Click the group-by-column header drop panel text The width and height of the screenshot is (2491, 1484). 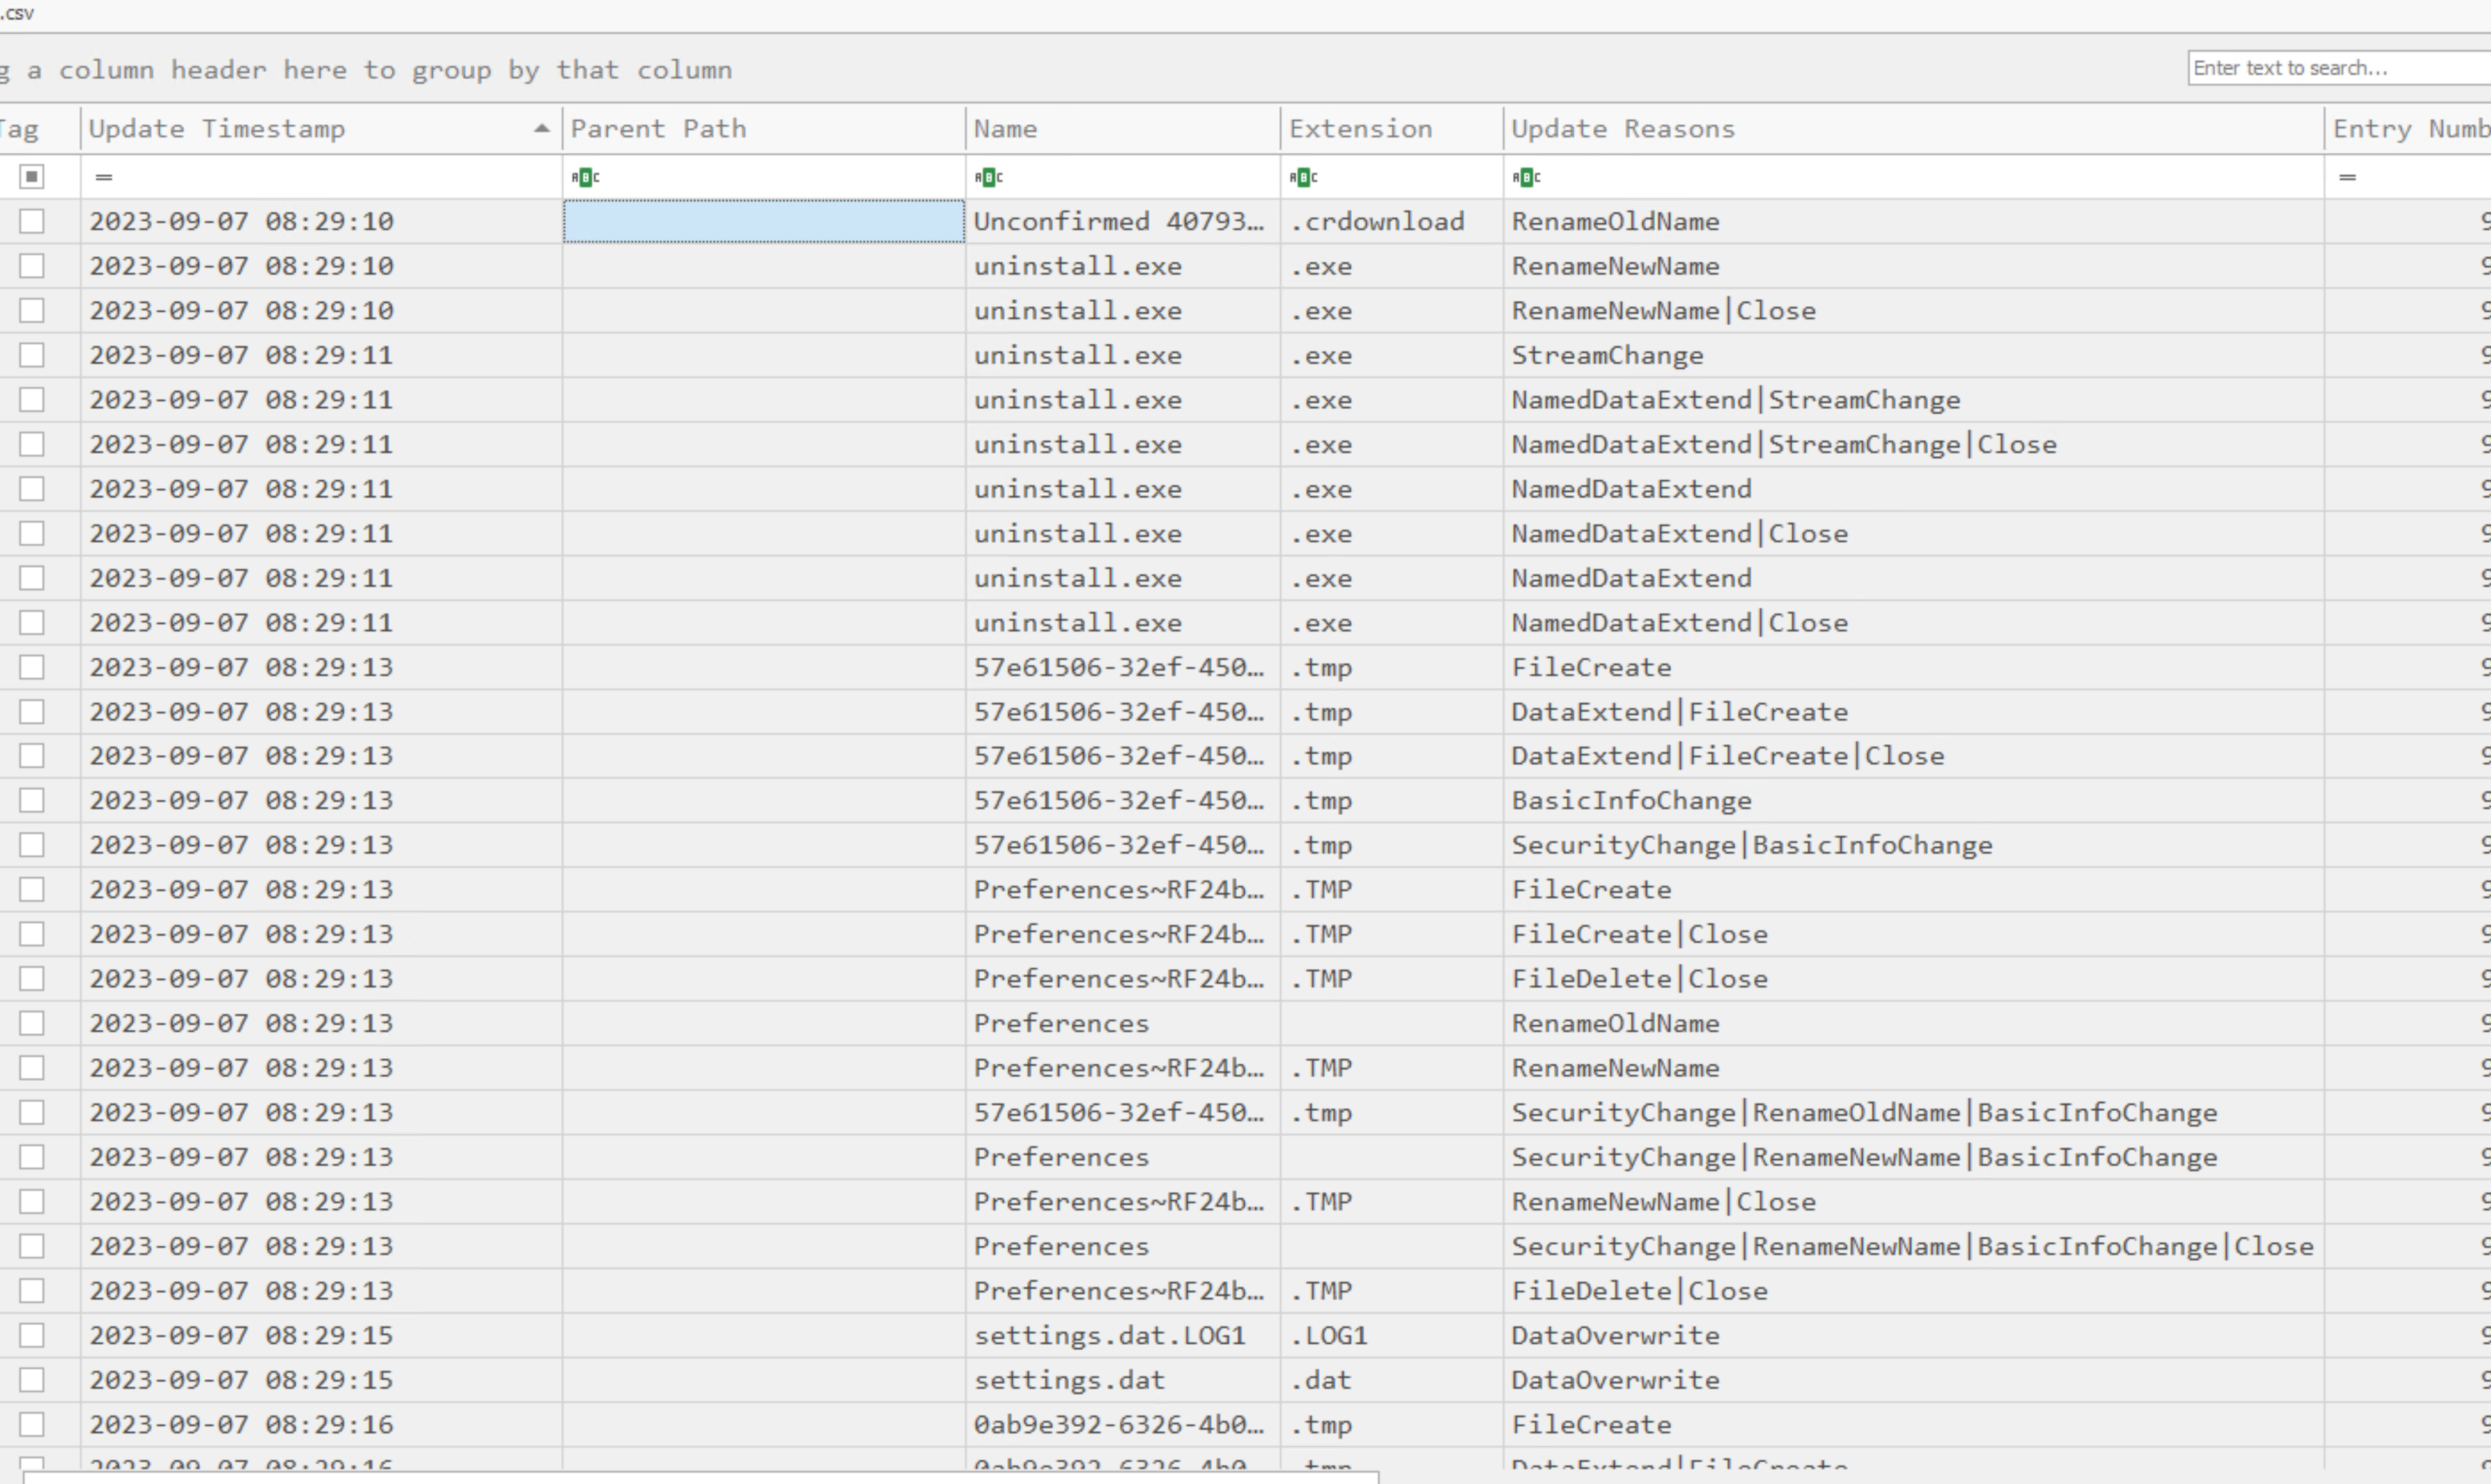pos(366,70)
